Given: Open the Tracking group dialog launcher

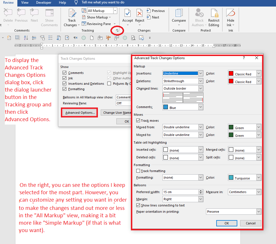Looking at the screenshot, I should pyautogui.click(x=117, y=30).
